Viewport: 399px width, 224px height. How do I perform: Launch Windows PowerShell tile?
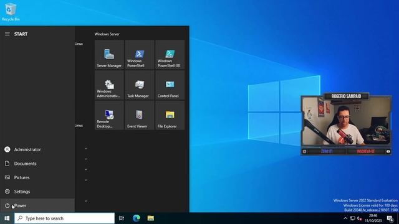[x=140, y=54]
